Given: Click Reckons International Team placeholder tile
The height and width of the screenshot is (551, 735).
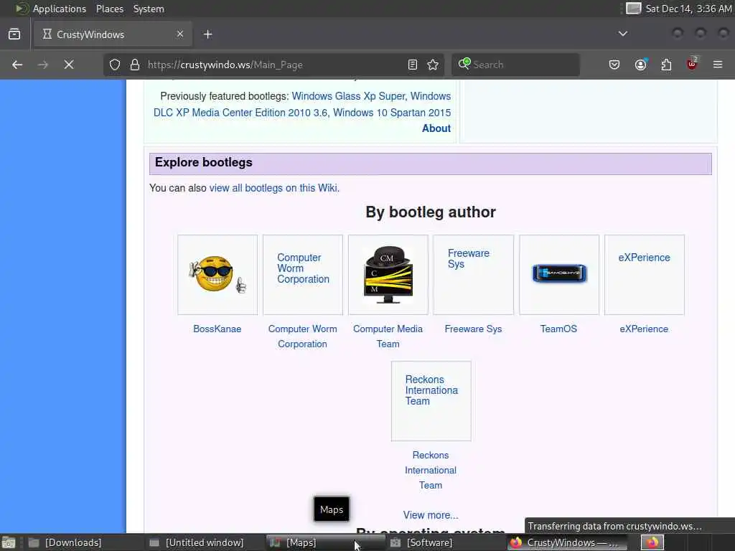Looking at the screenshot, I should (431, 401).
